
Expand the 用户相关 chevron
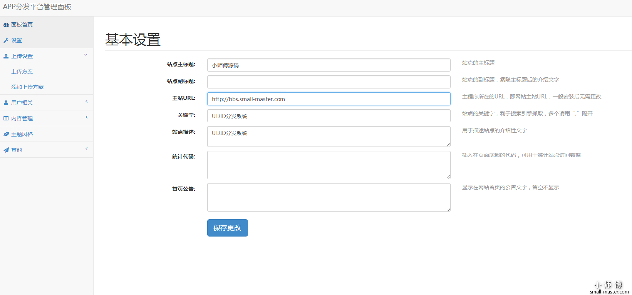pos(87,102)
